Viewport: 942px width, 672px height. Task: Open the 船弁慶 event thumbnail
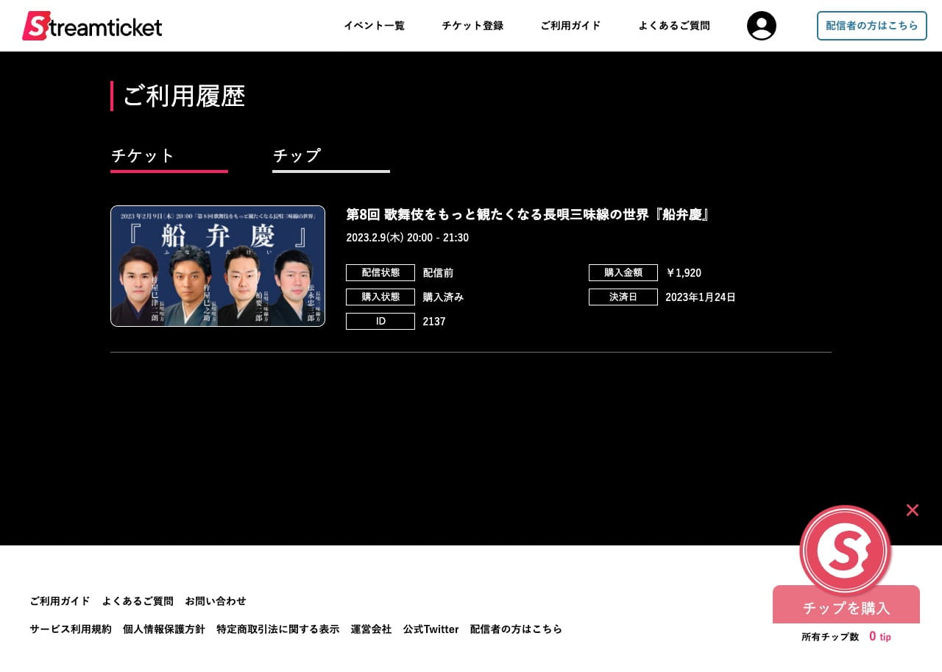pos(218,266)
